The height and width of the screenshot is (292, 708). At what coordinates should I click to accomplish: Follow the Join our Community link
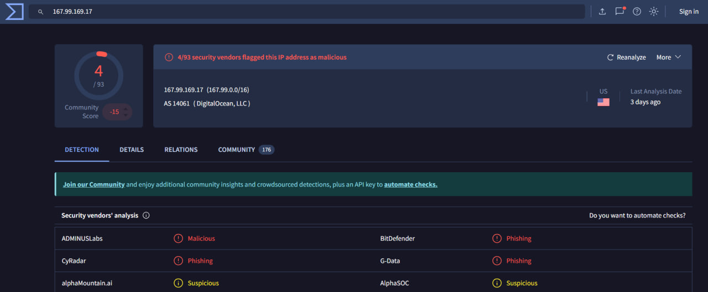click(x=93, y=184)
